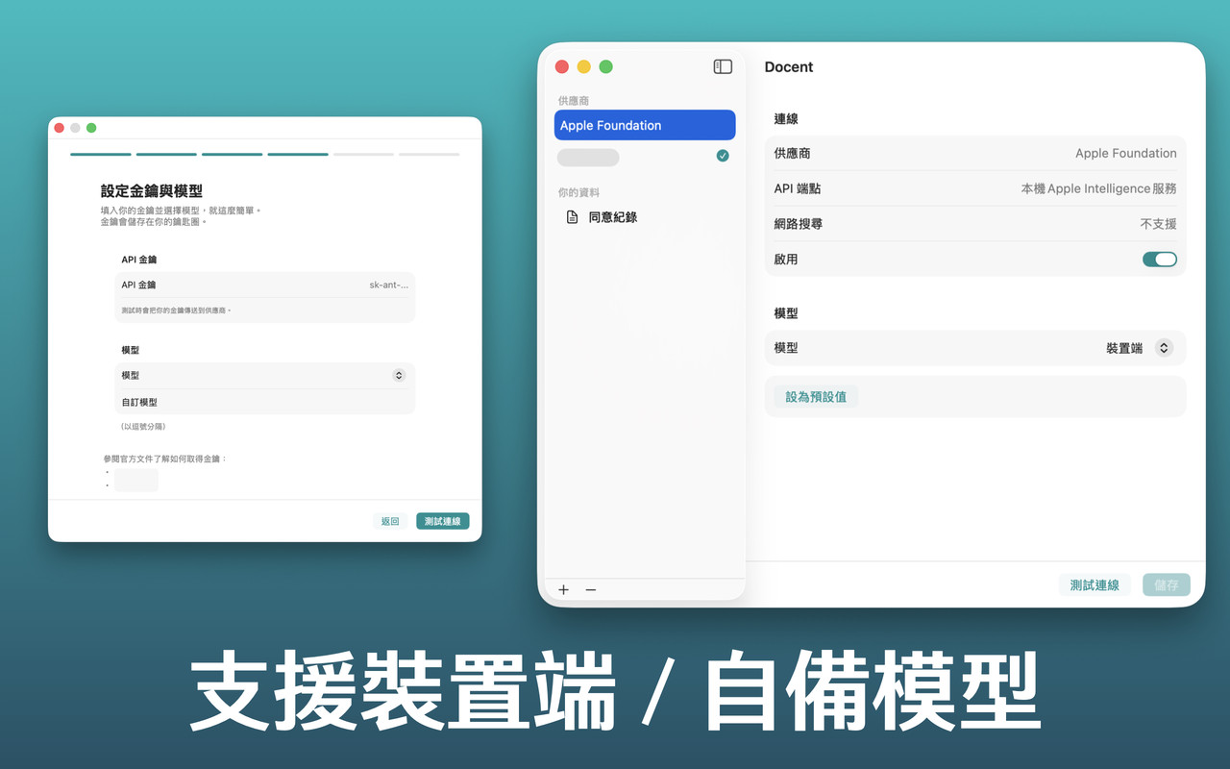Click the Docent window title
Viewport: 1230px width, 769px height.
[x=789, y=67]
